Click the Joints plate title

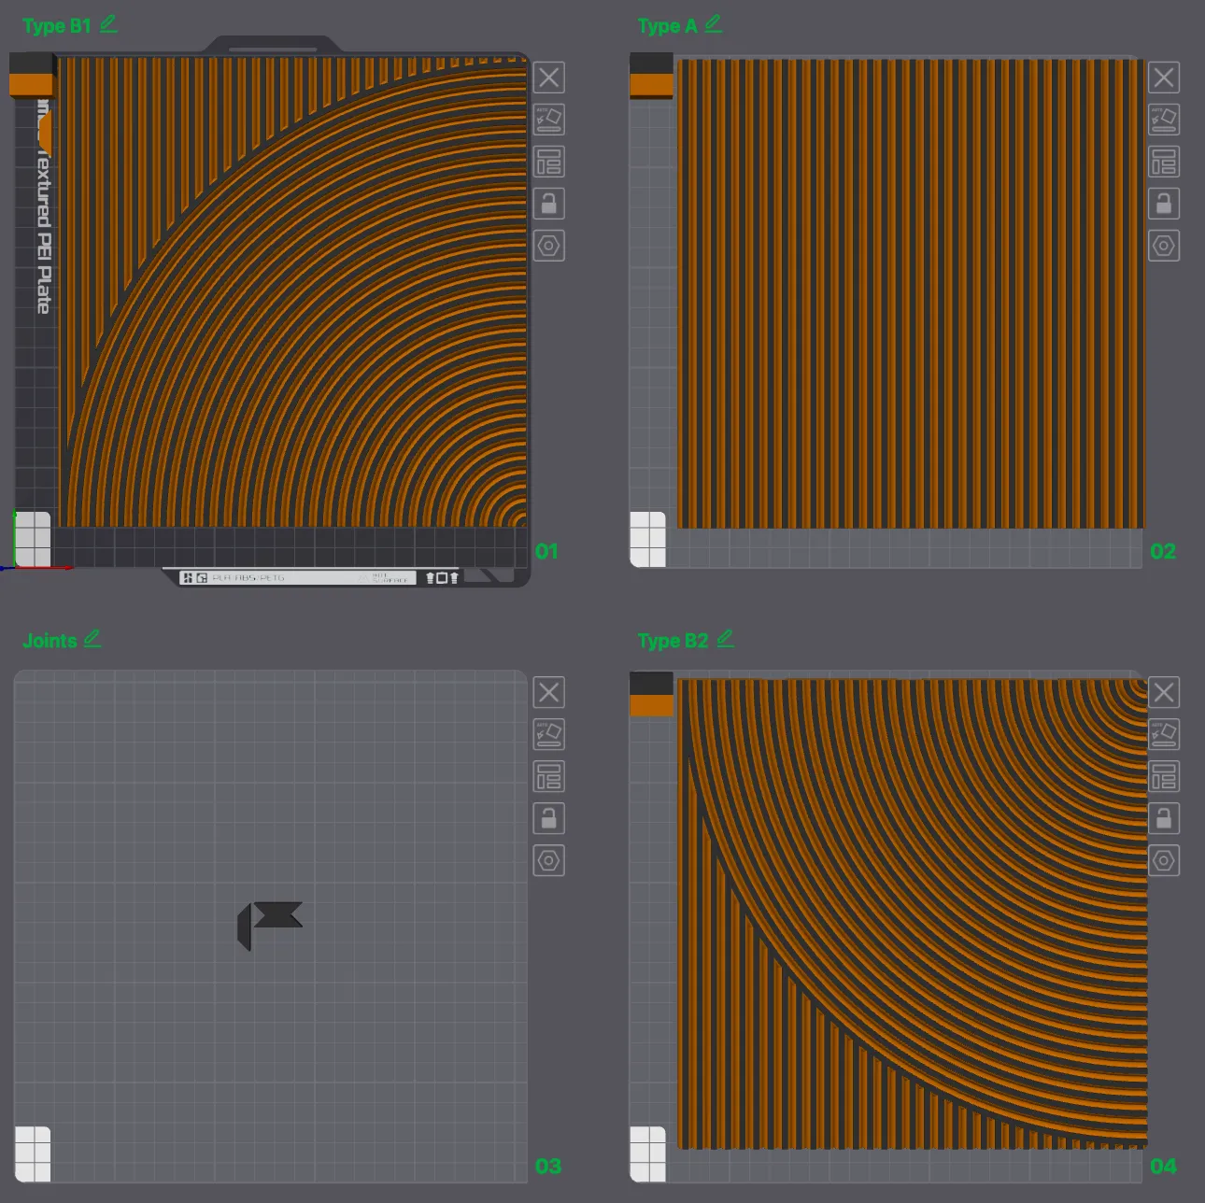(x=50, y=641)
